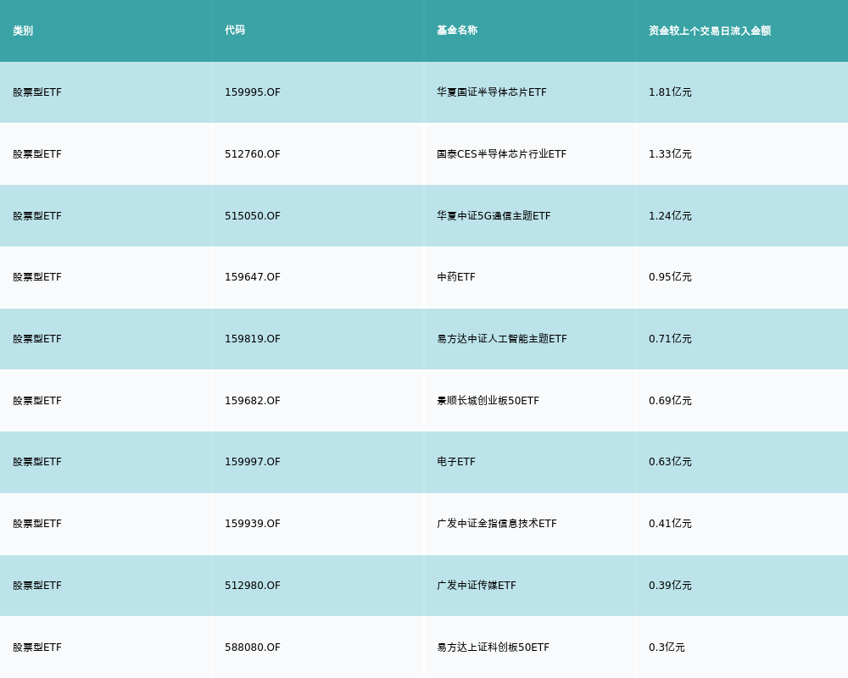Select code 159997.OF
This screenshot has height=678, width=848.
coord(253,462)
